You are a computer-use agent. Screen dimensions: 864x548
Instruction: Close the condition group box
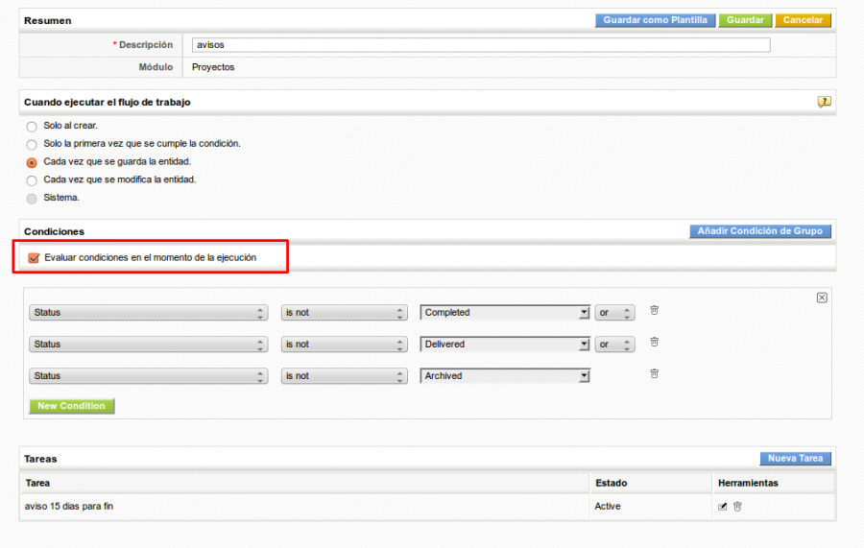point(822,298)
